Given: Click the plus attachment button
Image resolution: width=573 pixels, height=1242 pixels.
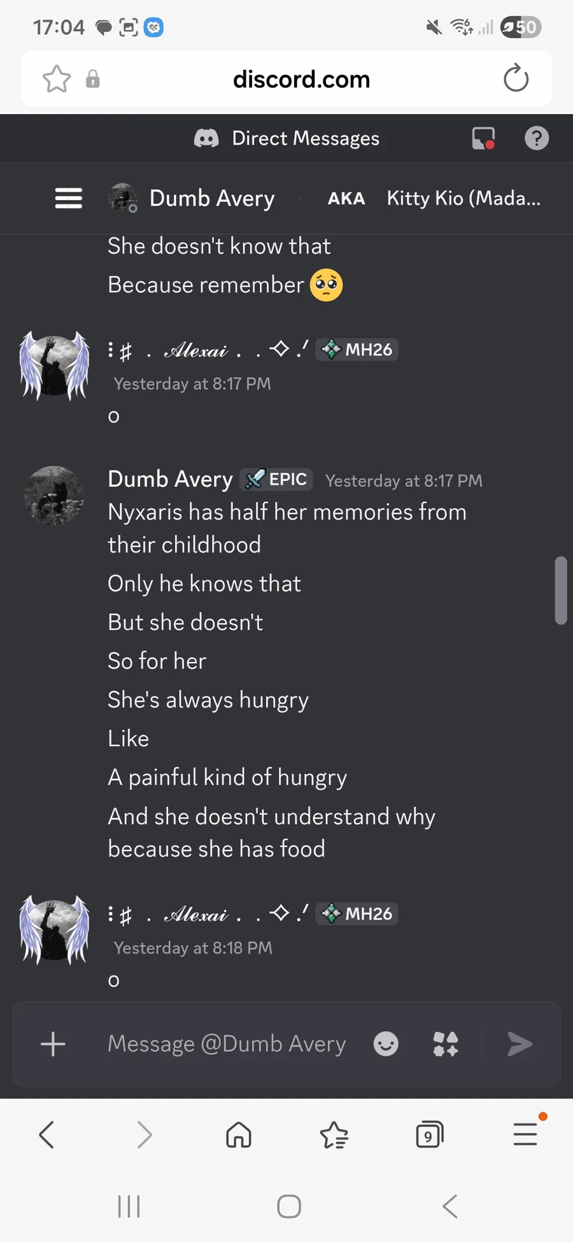Looking at the screenshot, I should pos(53,1044).
